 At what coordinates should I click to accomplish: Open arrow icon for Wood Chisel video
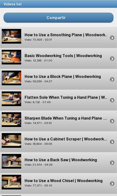112,184
